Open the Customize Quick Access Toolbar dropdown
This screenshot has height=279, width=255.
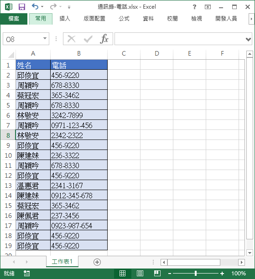click(69, 7)
